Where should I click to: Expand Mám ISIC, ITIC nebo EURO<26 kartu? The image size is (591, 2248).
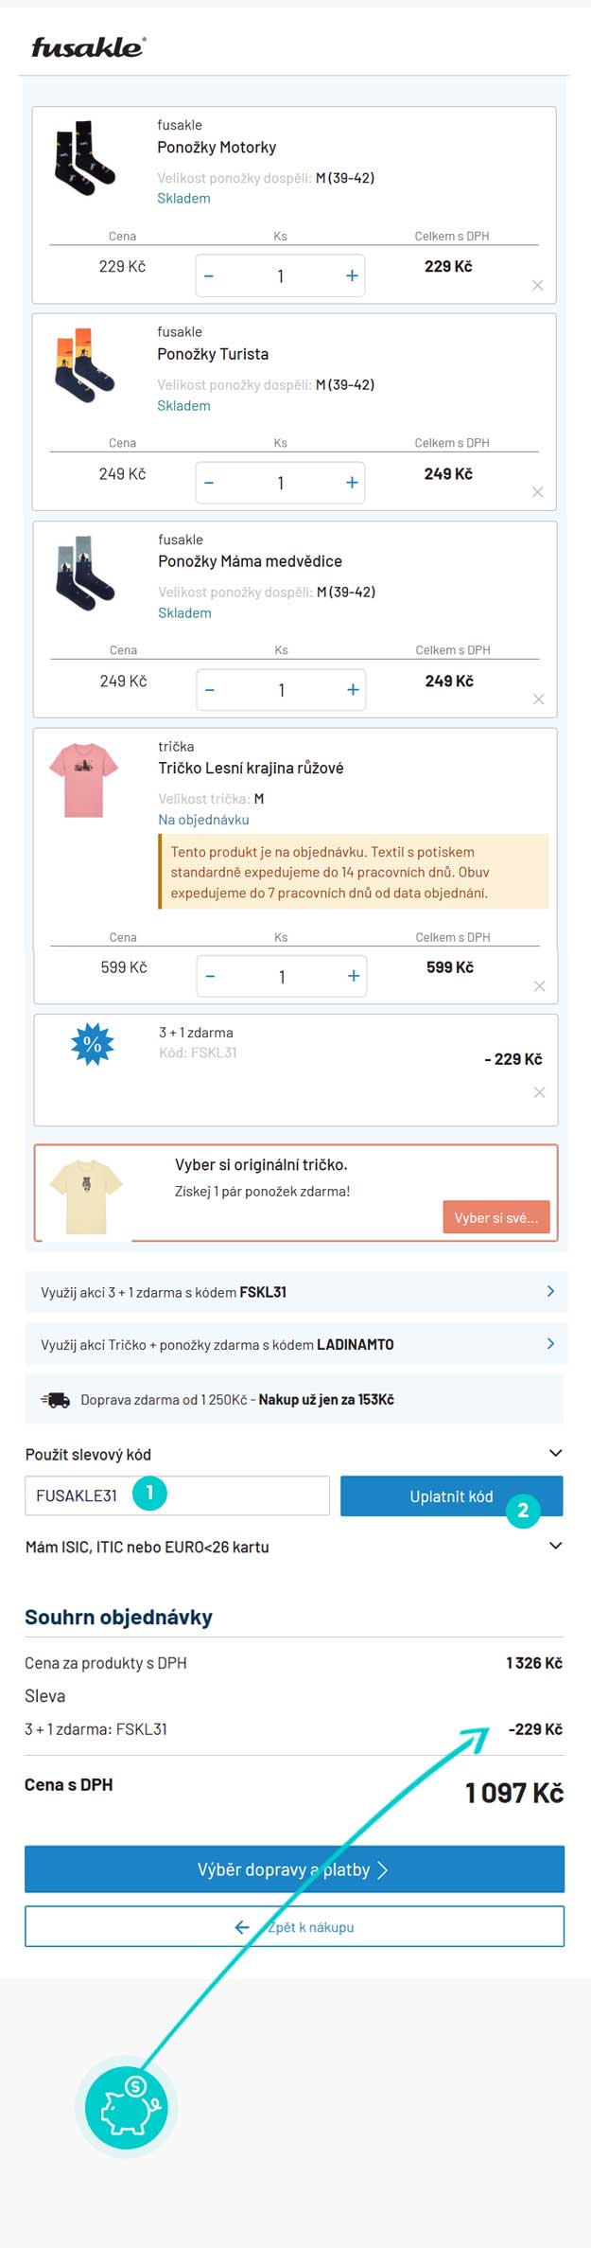tap(555, 1546)
